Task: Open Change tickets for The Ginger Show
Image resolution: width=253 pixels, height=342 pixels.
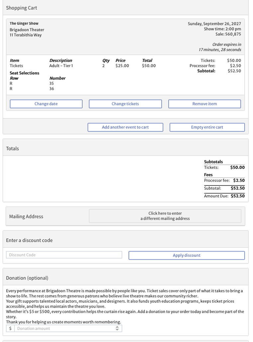Action: [x=125, y=104]
